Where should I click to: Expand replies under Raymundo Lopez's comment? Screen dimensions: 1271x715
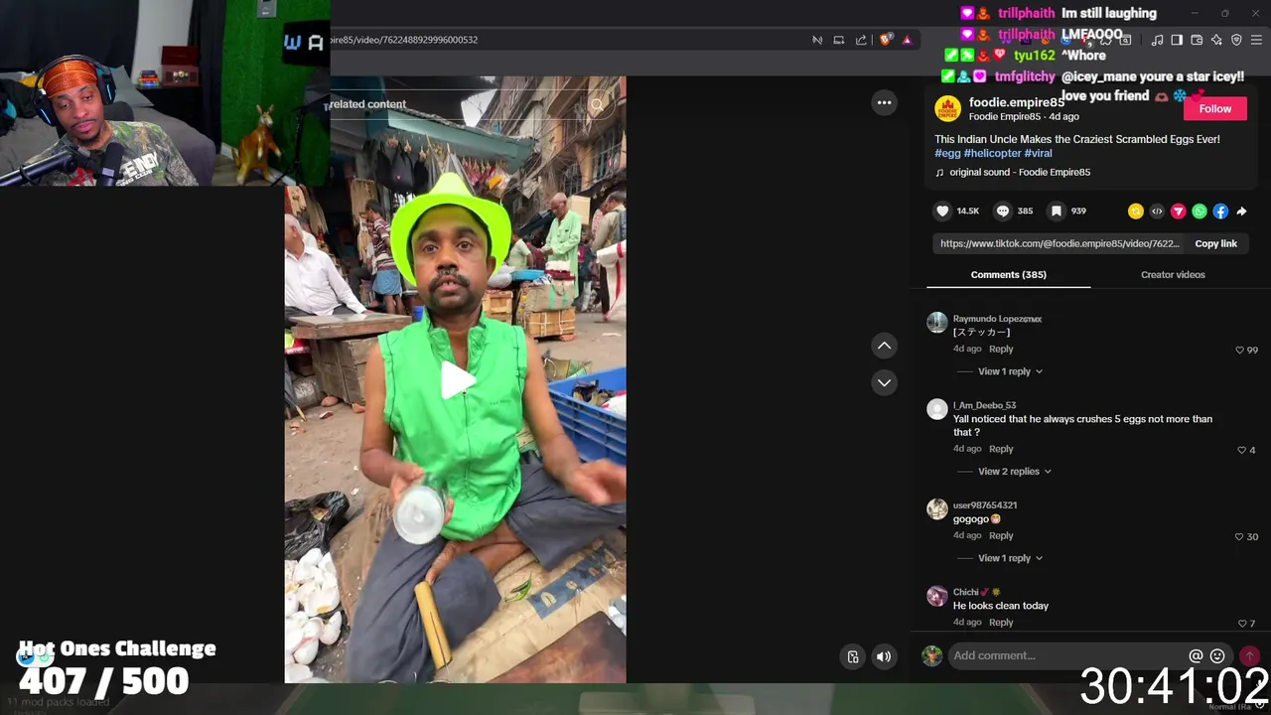click(x=1010, y=371)
